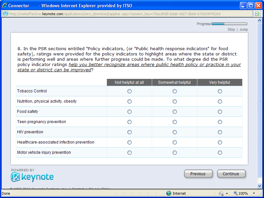The width and height of the screenshot is (264, 198).
Task: Click the zoom magnifier icon
Action: [236, 193]
